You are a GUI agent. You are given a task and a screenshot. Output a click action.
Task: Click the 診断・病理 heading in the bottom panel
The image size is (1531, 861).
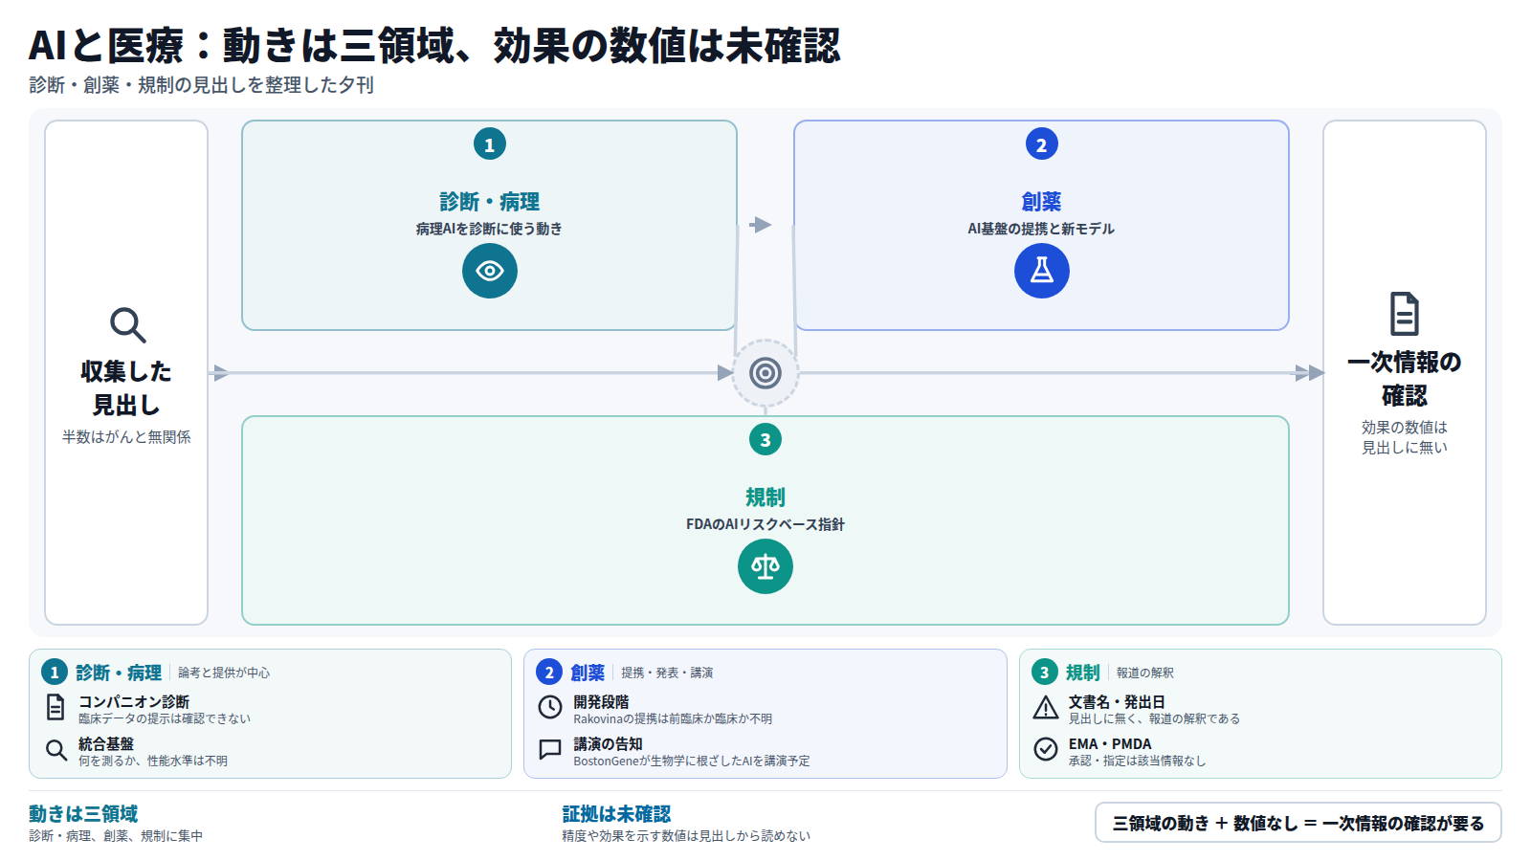119,673
